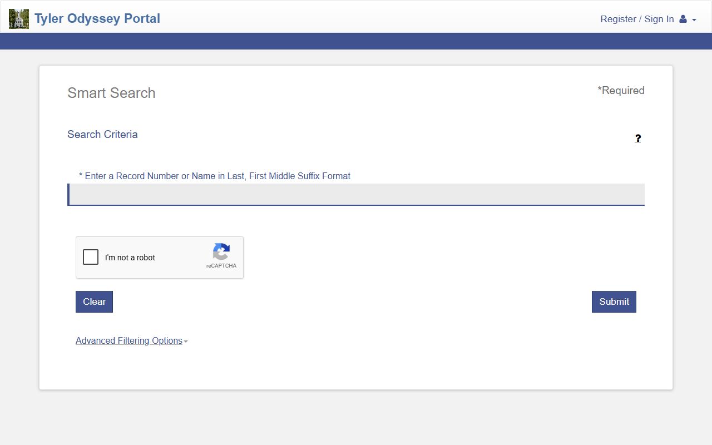Focus the Record Number or Name field
Screen dimensions: 712x445
point(356,195)
